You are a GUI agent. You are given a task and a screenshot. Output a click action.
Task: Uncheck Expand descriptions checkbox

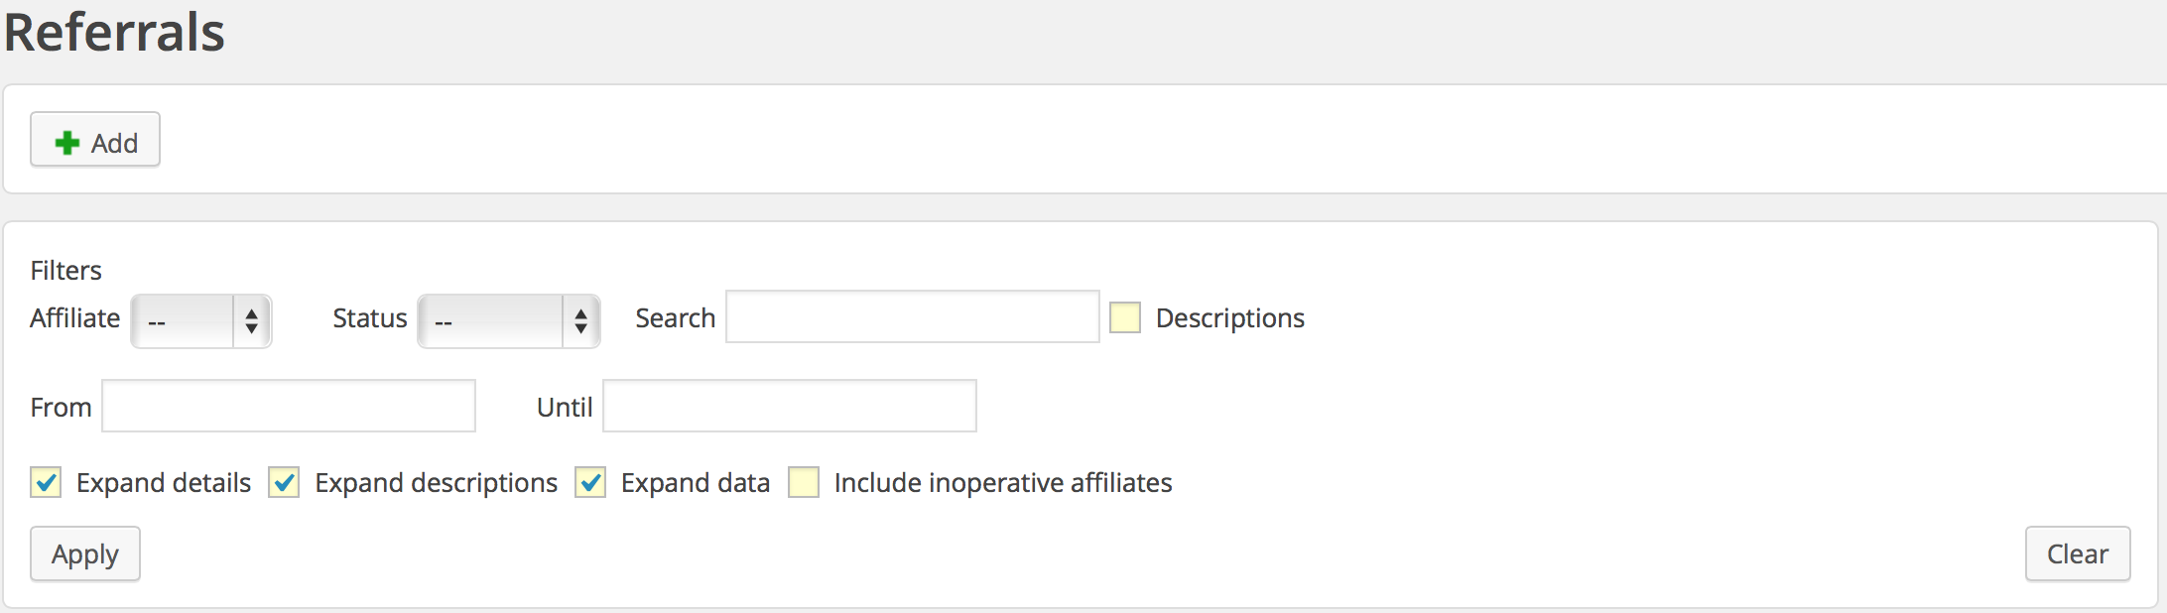284,482
